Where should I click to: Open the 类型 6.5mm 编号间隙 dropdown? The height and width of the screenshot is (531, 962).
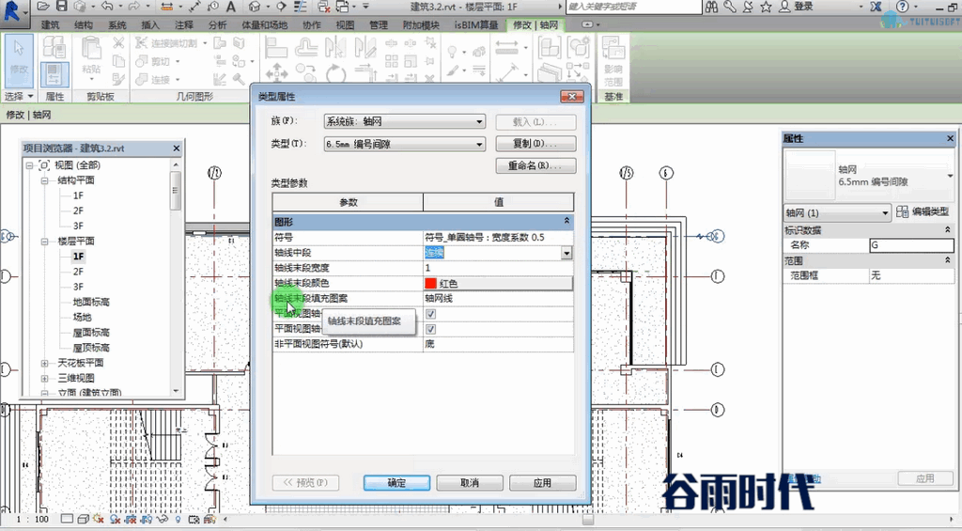click(x=405, y=144)
